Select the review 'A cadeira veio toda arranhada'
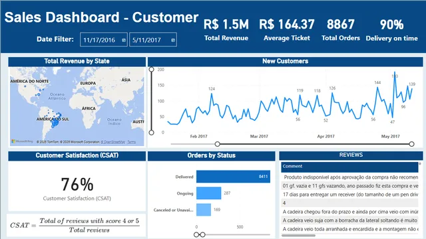 (x=349, y=229)
